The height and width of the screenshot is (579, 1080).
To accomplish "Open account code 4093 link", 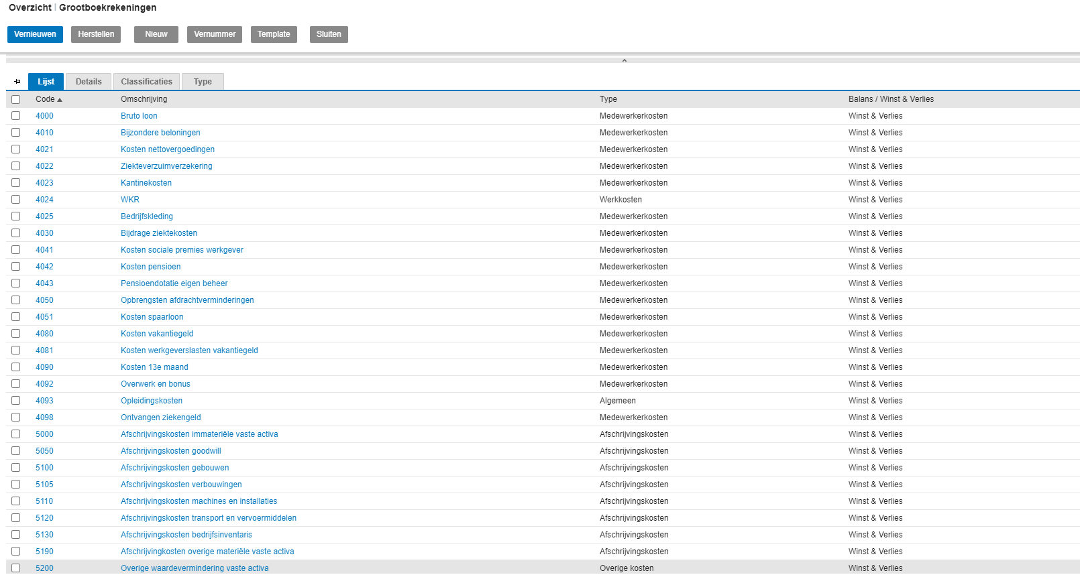I will click(x=44, y=401).
